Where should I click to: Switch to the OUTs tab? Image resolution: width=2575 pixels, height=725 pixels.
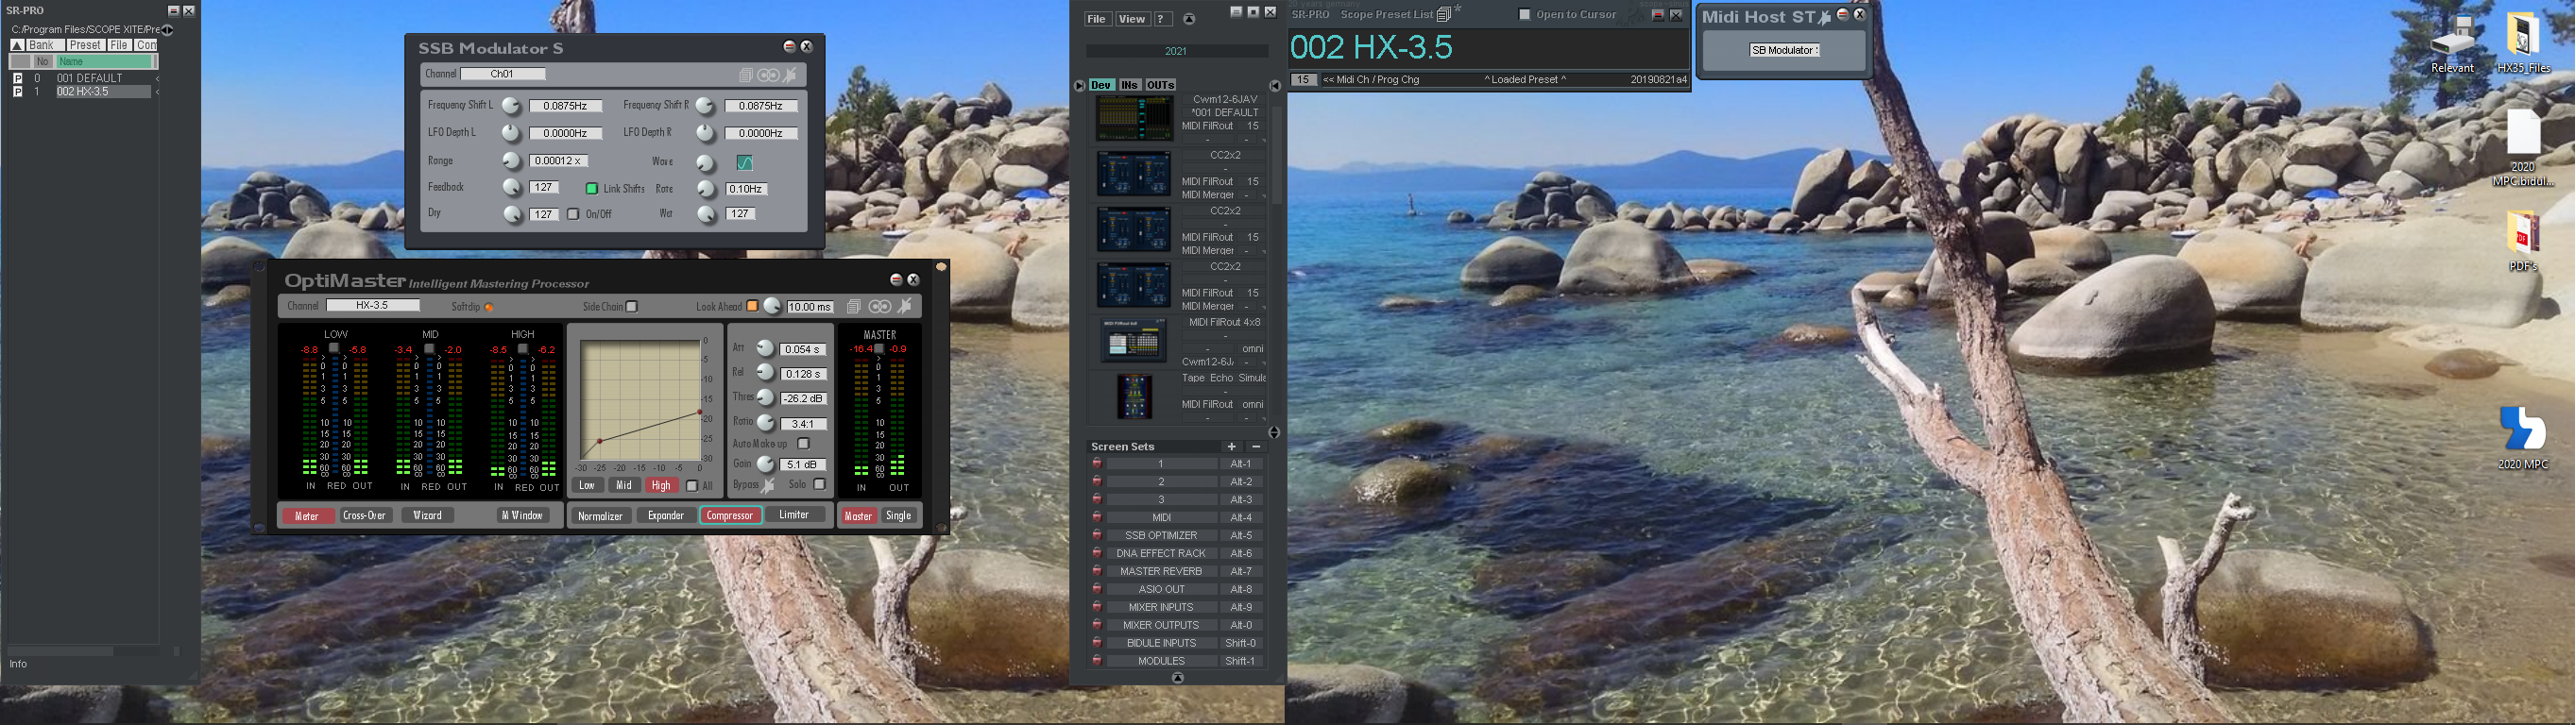[1160, 86]
